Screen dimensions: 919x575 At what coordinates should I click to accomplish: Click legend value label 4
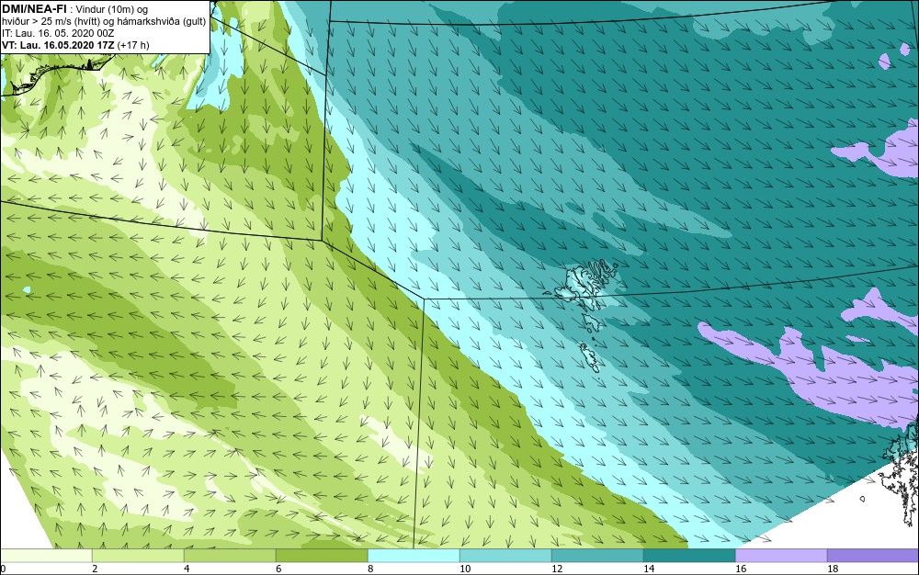(x=187, y=569)
